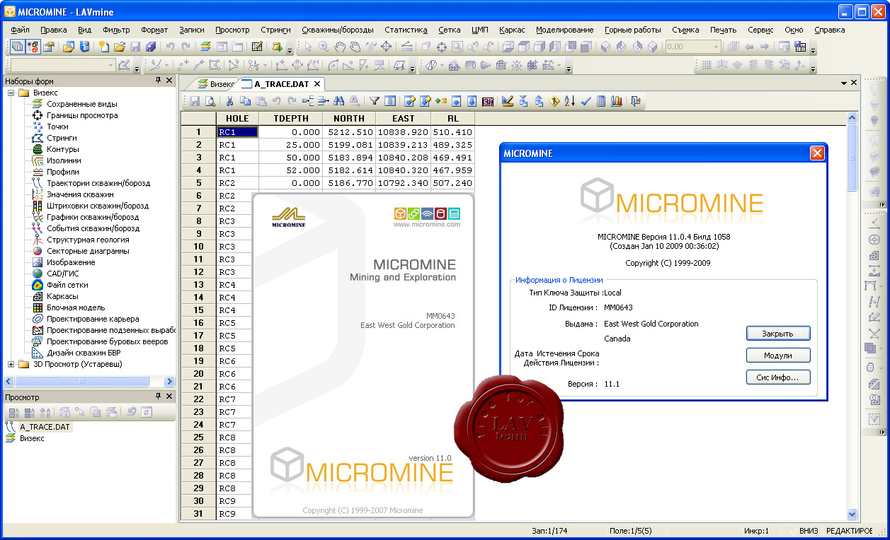Image resolution: width=890 pixels, height=540 pixels.
Task: Click the exit door icon in file toolbar
Action: pos(636,101)
